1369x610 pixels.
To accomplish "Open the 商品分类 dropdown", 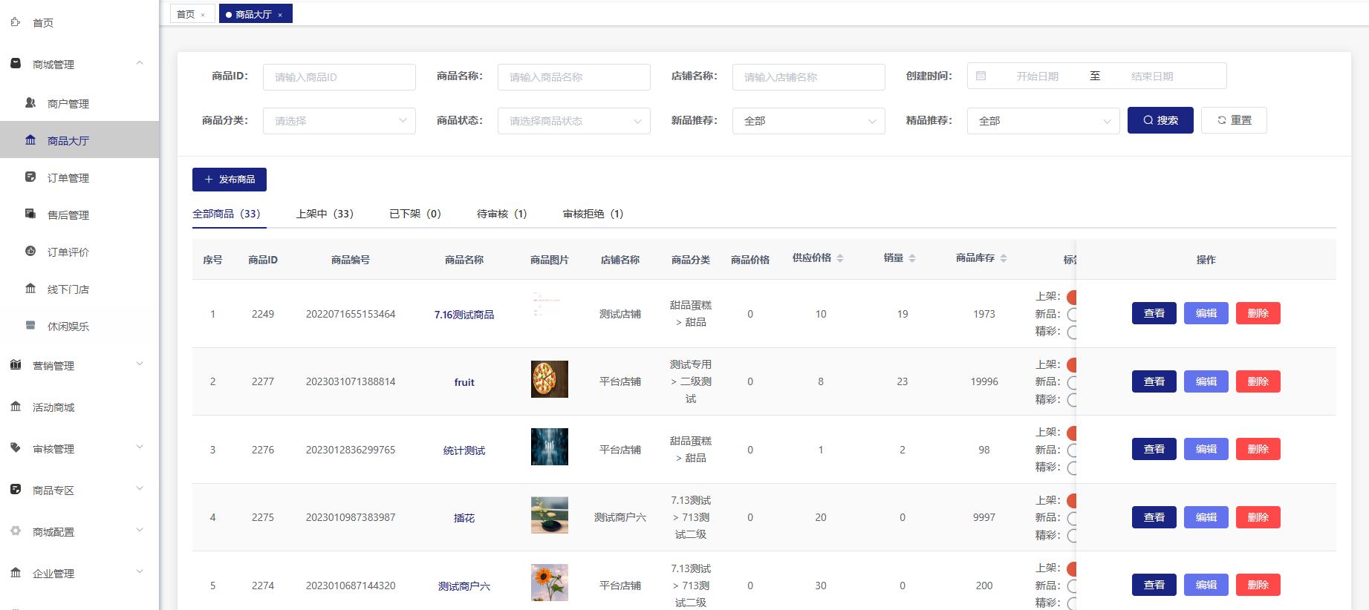I will tap(339, 121).
